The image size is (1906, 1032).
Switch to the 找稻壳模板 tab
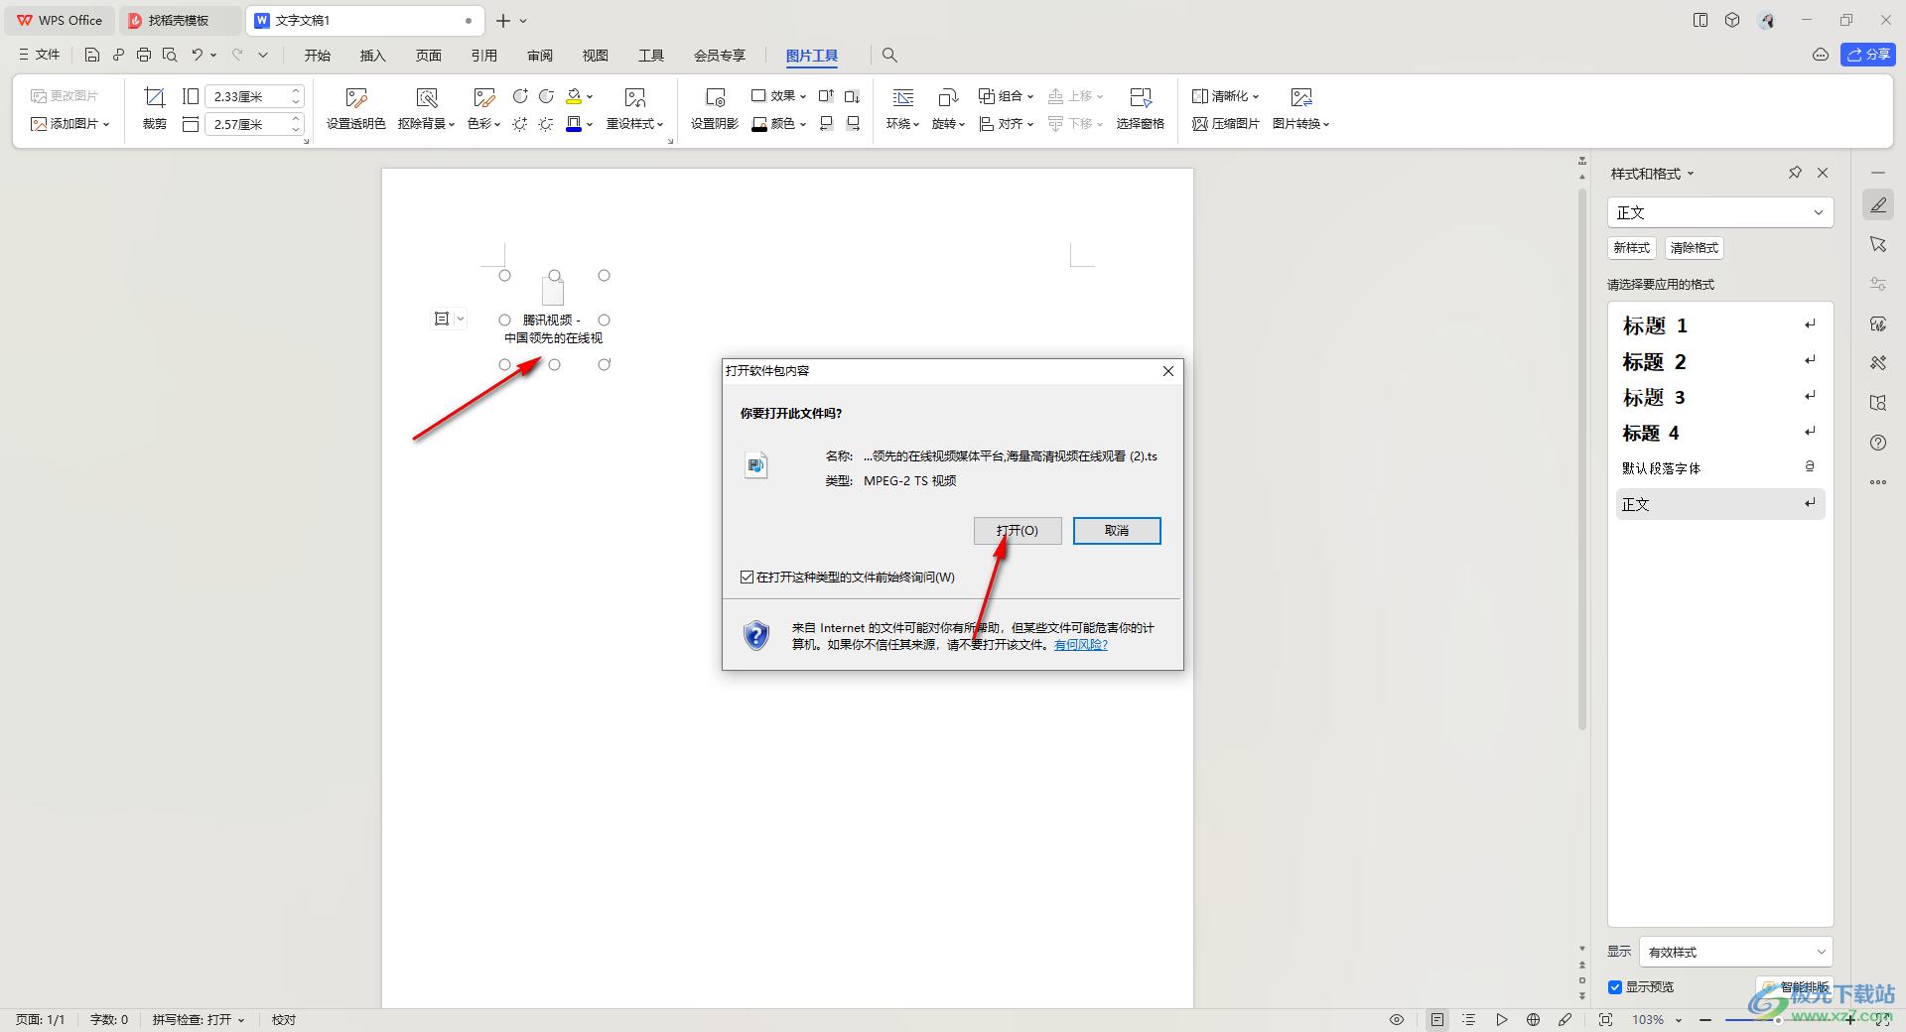(x=179, y=20)
